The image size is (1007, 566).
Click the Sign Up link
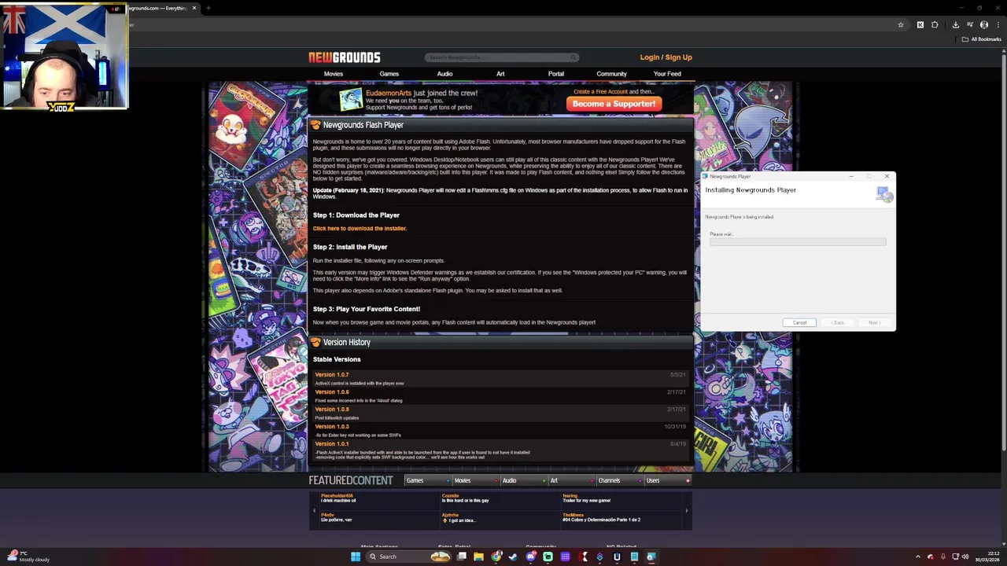tap(679, 57)
